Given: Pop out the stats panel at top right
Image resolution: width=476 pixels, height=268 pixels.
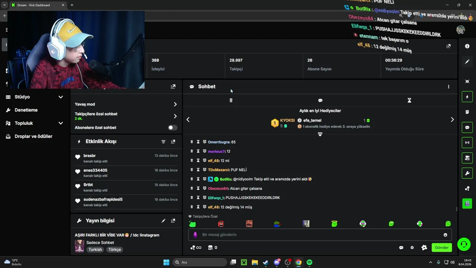Looking at the screenshot, I should (448, 46).
